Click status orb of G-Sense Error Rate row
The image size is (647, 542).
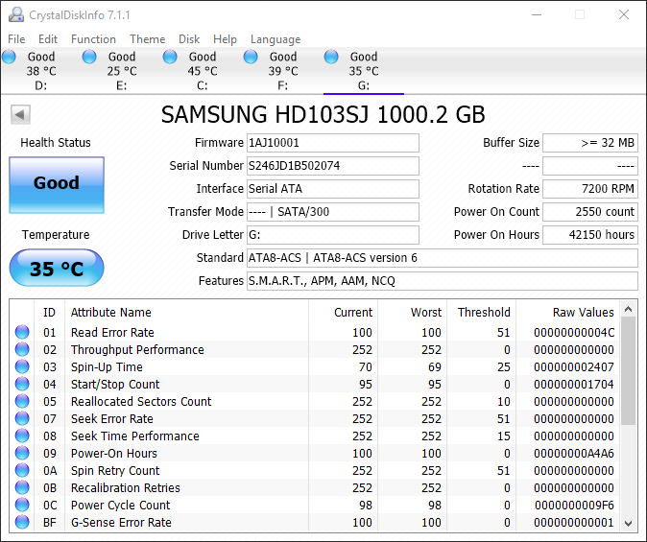[22, 522]
